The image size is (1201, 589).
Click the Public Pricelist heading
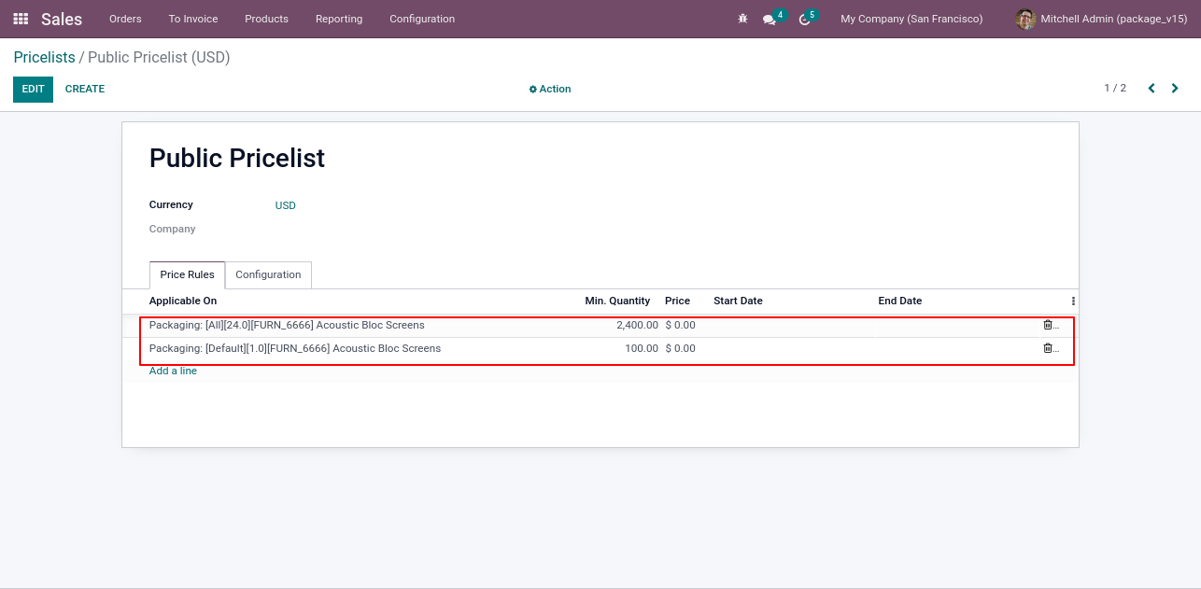tap(237, 159)
